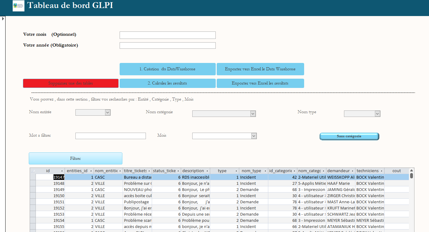Open the "Nom catégorie" dropdown
429x232 pixels.
253,114
